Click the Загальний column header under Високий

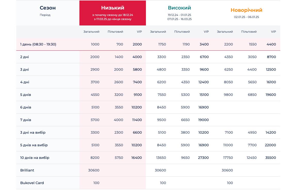158,32
